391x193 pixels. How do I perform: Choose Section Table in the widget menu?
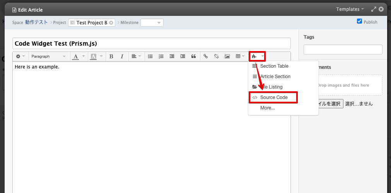click(274, 66)
